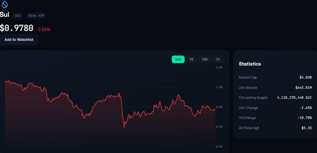Screen dimensions: 317x153
Task: Click the 4,118,270,448 SUI supply value
Action: 294,98
